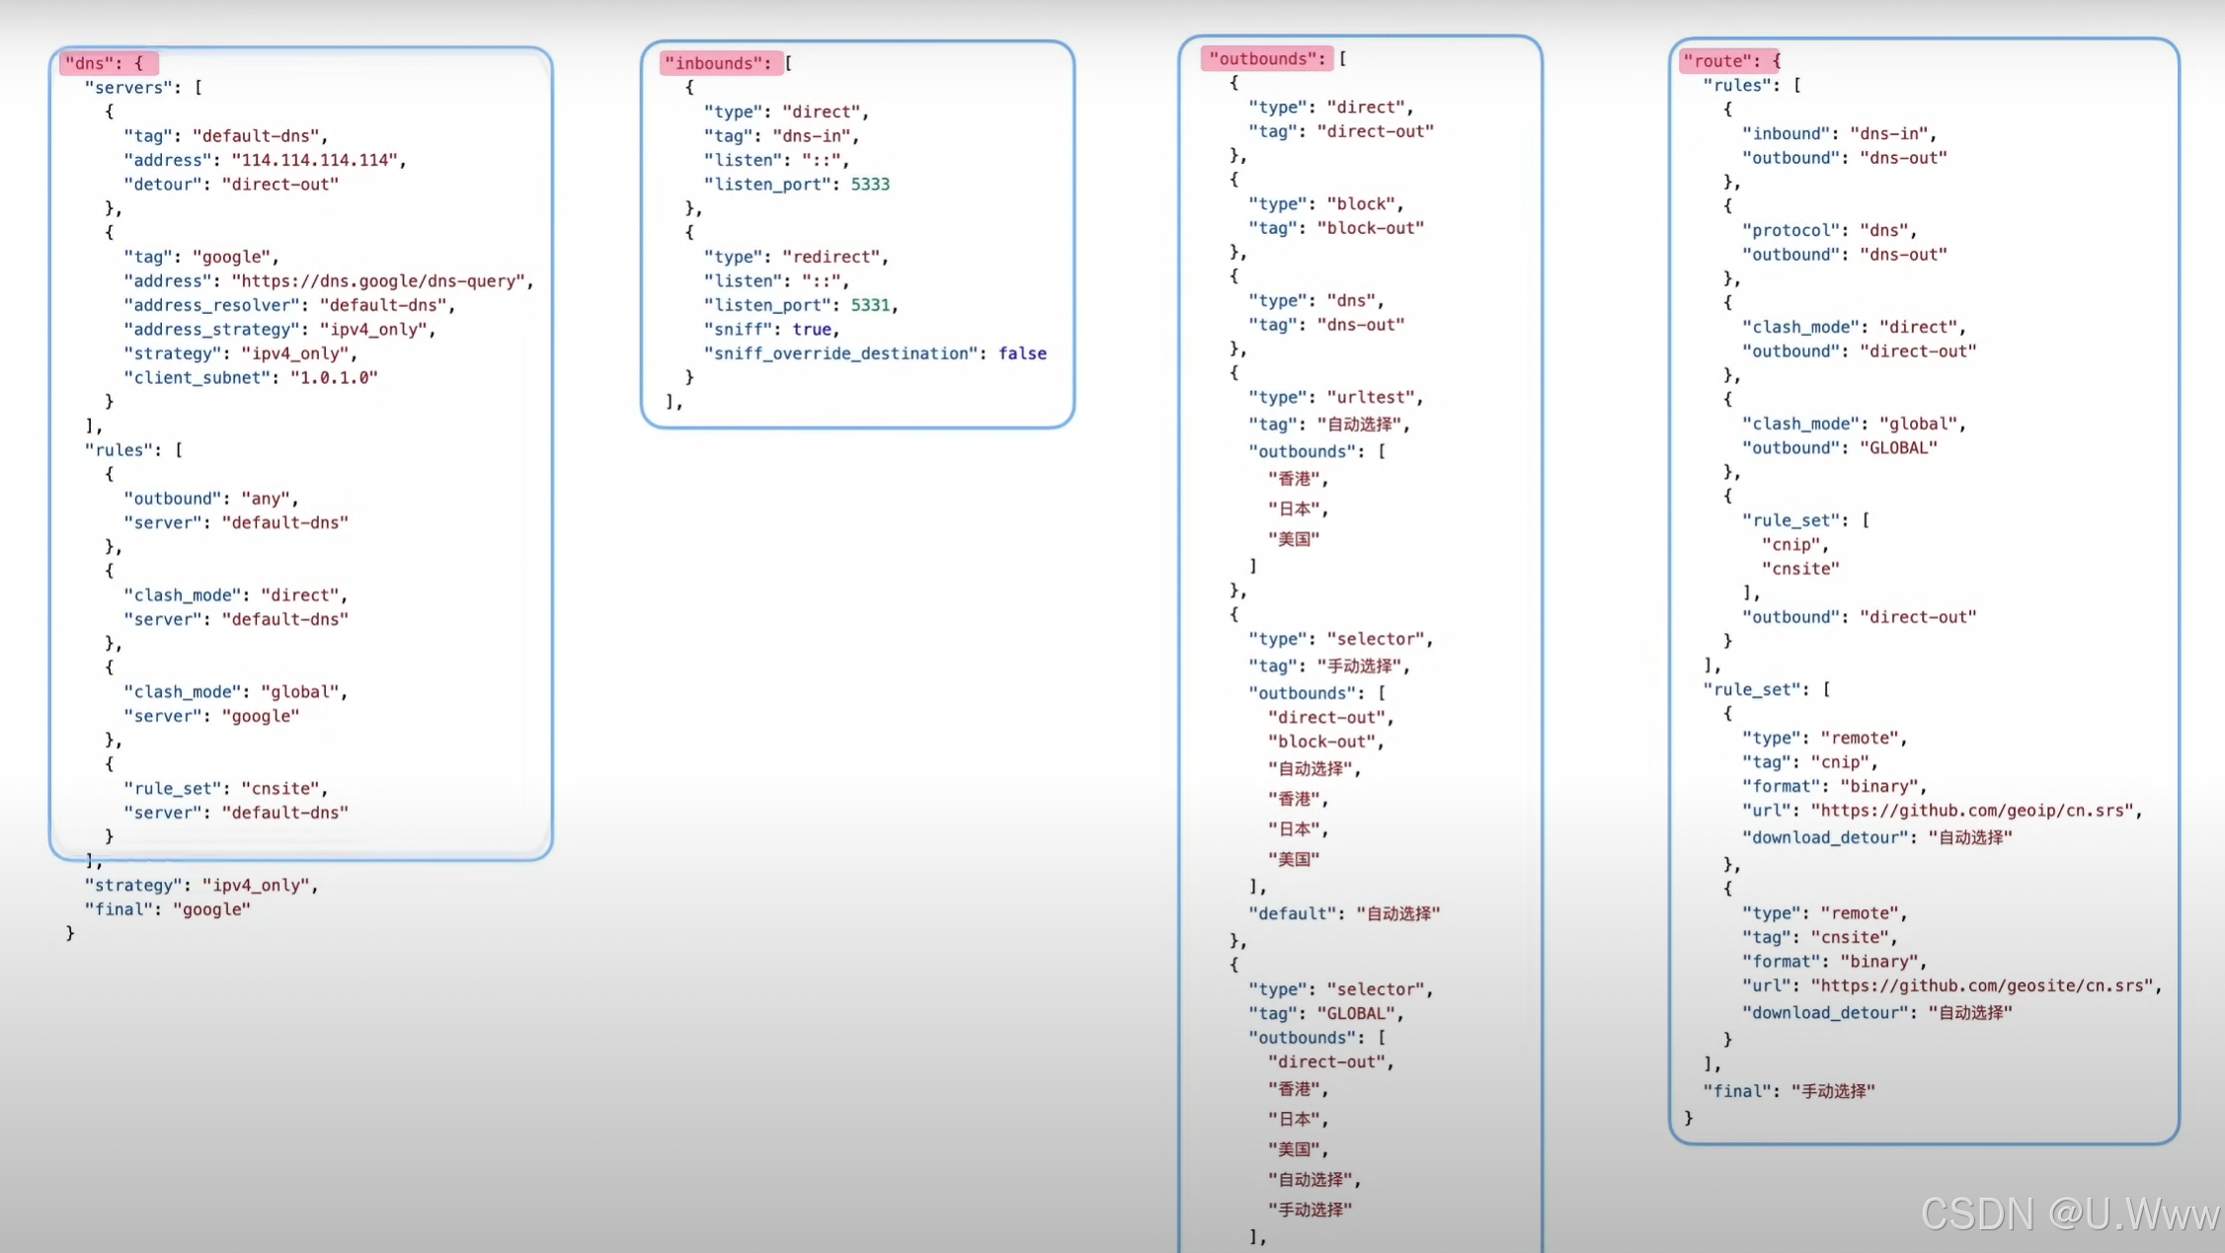Click the github.com geoip cn.srs URL

click(1974, 810)
